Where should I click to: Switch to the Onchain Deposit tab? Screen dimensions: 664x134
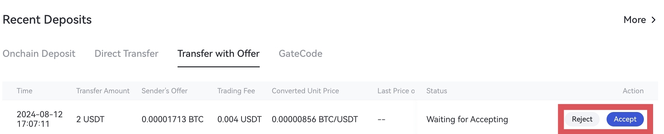tap(39, 54)
